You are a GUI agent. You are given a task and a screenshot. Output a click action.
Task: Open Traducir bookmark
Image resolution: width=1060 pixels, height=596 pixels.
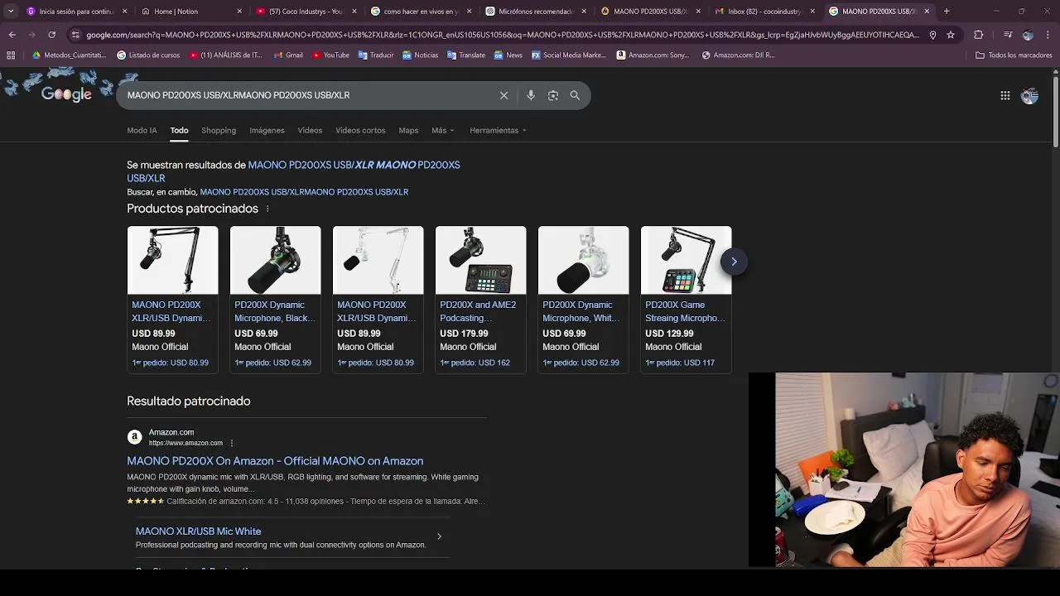click(376, 55)
